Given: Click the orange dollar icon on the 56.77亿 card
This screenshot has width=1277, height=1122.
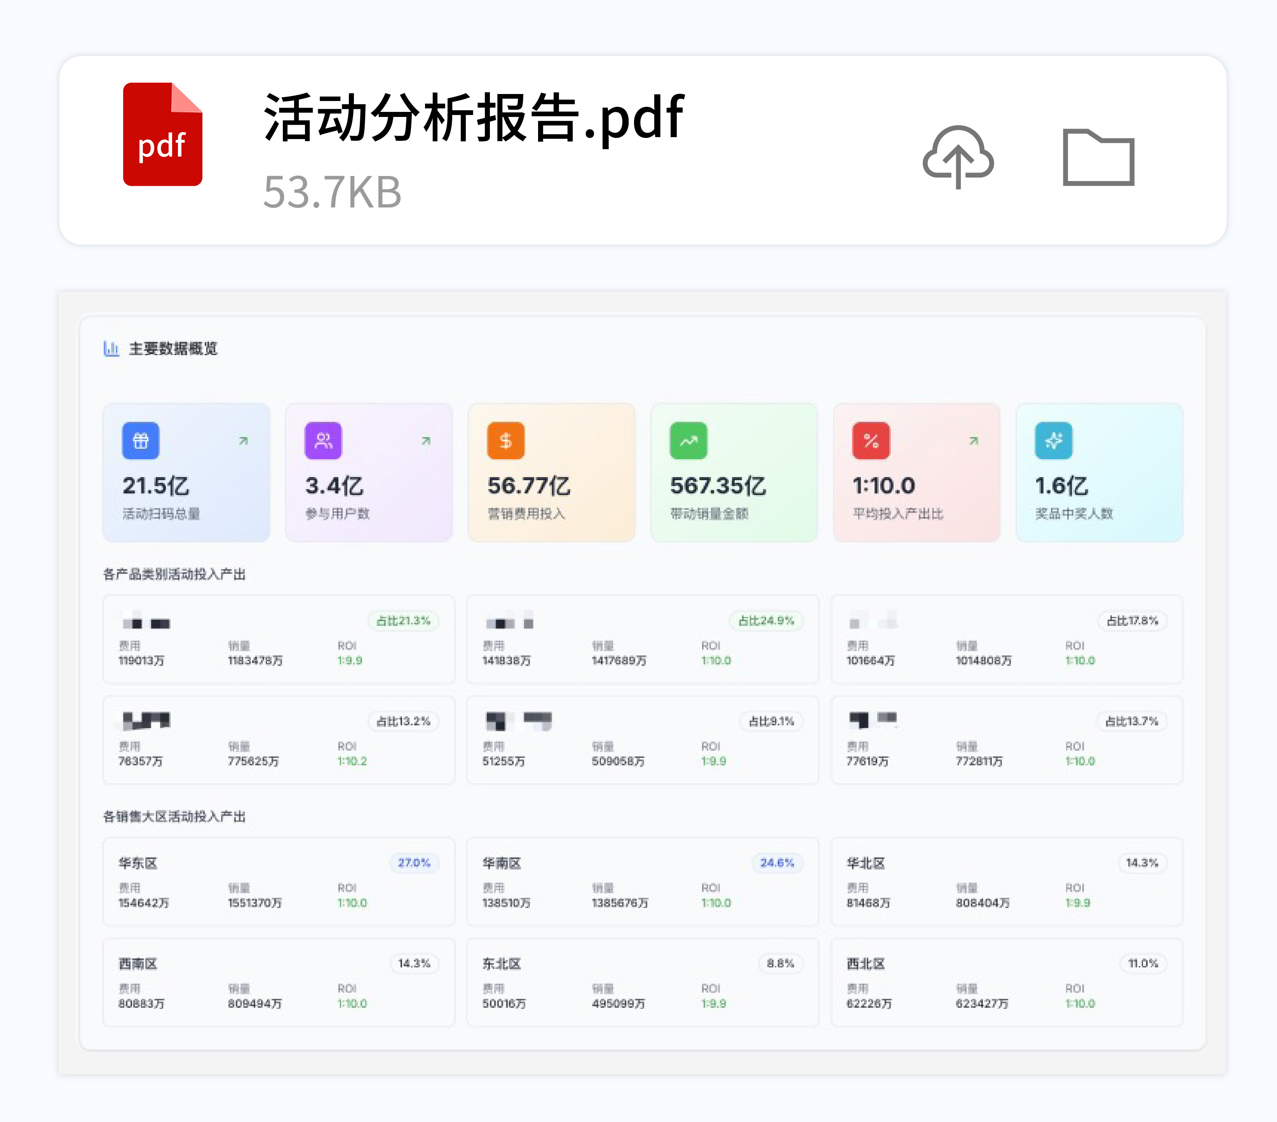Looking at the screenshot, I should 505,441.
